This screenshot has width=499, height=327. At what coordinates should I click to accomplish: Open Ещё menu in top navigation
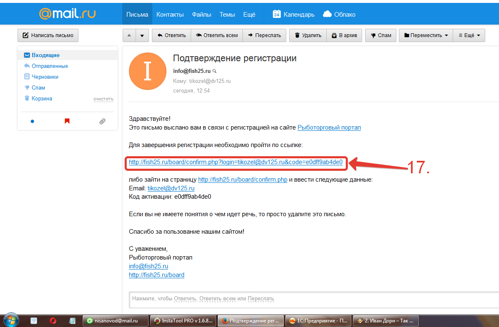coord(249,14)
